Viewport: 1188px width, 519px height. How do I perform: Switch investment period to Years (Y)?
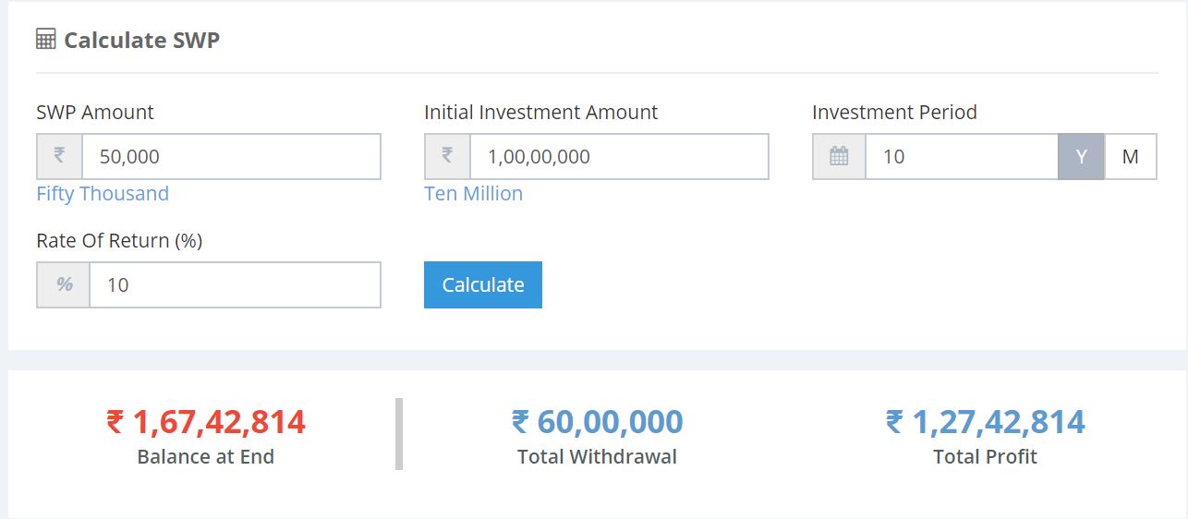pos(1081,156)
